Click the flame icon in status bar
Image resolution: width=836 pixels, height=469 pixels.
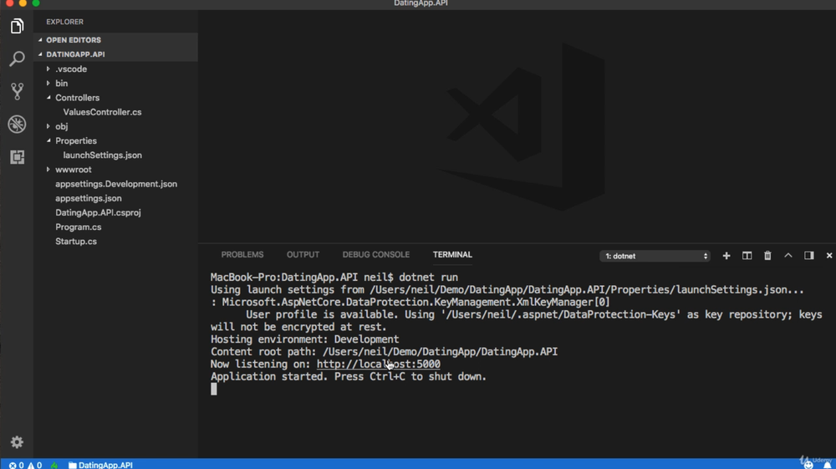[x=54, y=466]
